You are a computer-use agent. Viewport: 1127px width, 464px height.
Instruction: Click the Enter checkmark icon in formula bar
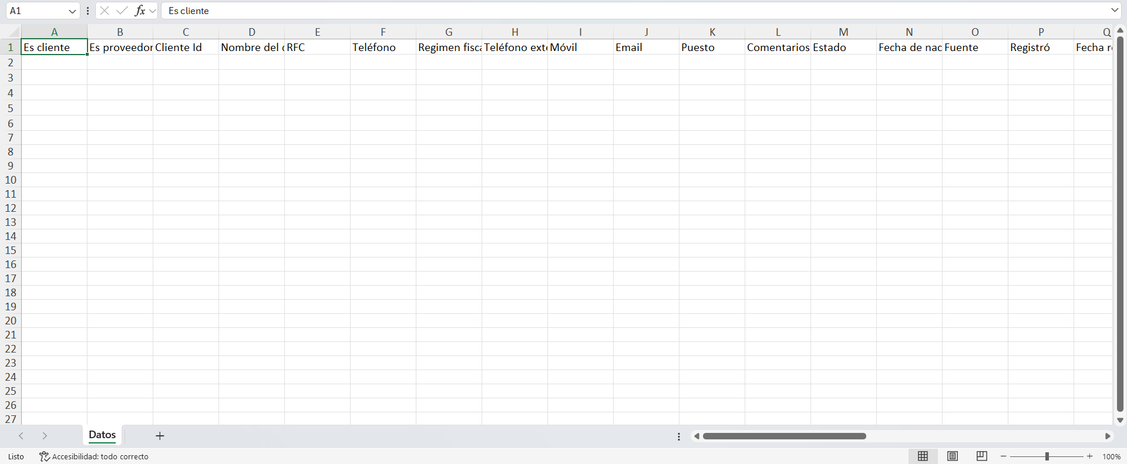[x=122, y=11]
